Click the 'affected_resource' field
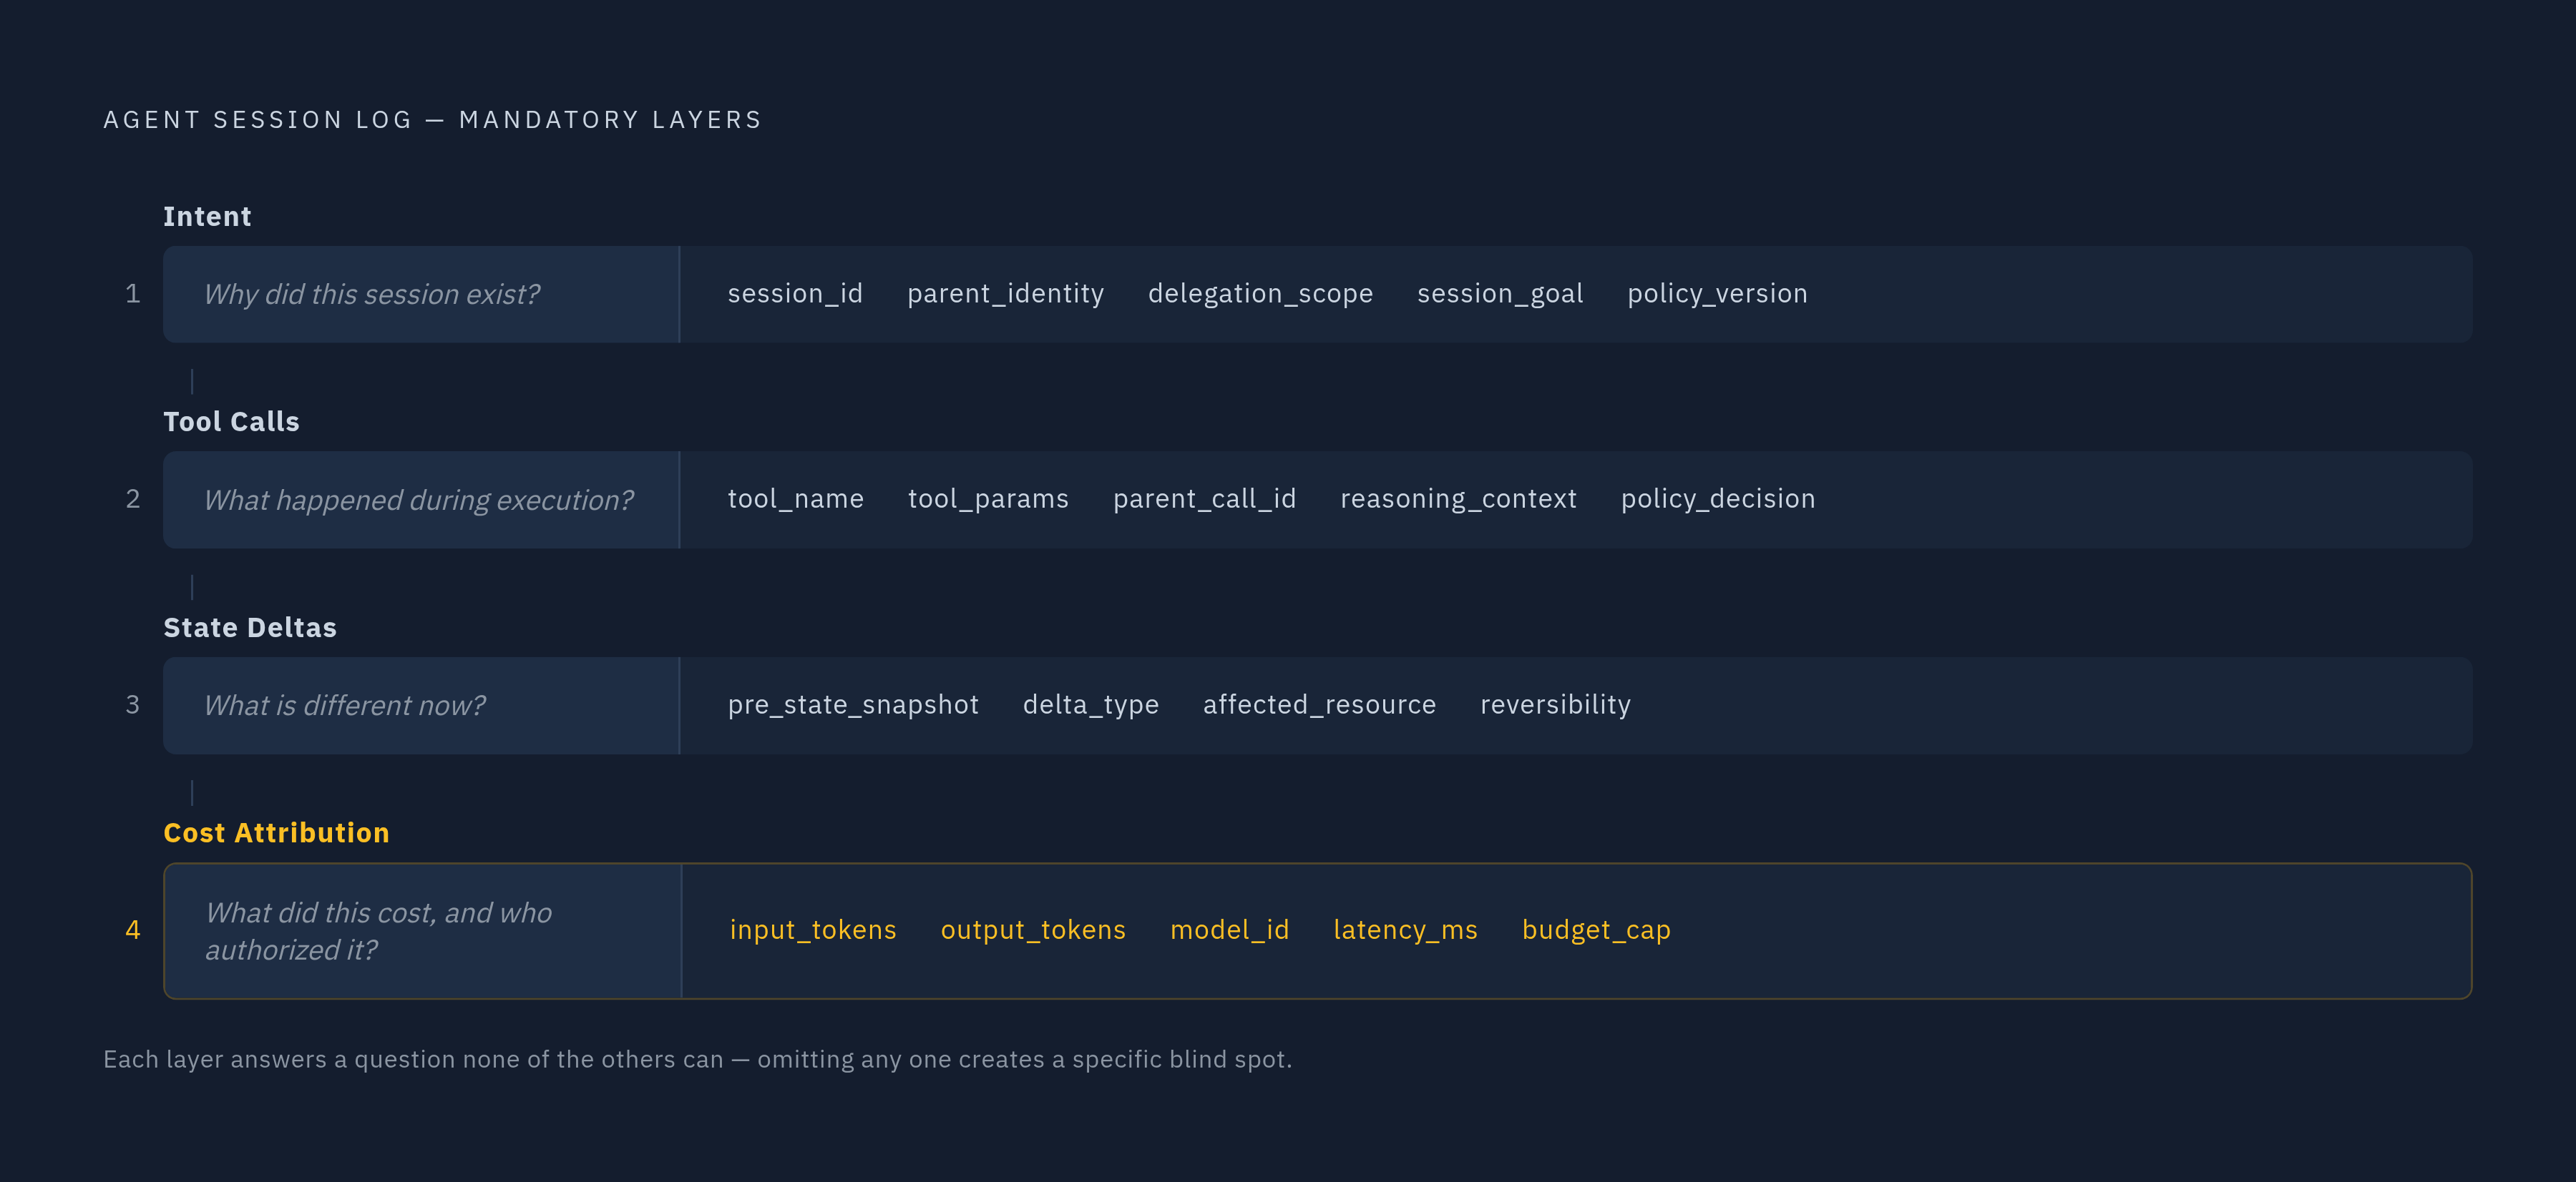The image size is (2576, 1182). 1319,704
